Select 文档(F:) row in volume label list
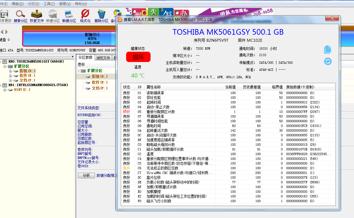 coord(100,88)
